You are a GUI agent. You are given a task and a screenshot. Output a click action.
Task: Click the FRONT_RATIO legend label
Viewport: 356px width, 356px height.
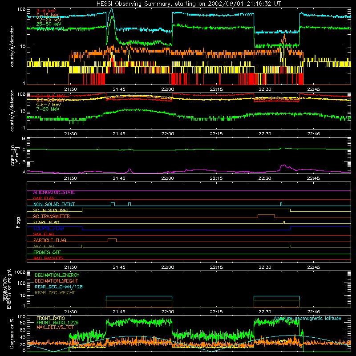click(x=51, y=318)
